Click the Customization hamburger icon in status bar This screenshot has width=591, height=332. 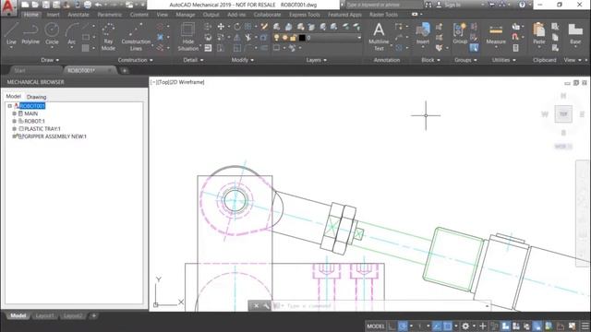(x=585, y=326)
